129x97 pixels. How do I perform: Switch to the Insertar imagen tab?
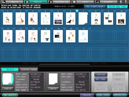pyautogui.click(x=29, y=69)
